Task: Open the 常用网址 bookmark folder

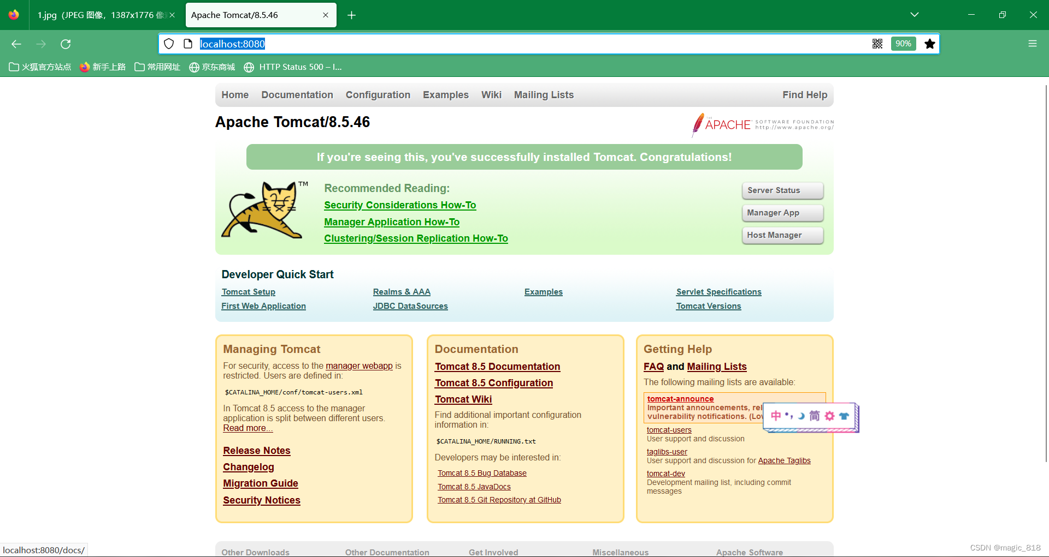Action: point(157,67)
